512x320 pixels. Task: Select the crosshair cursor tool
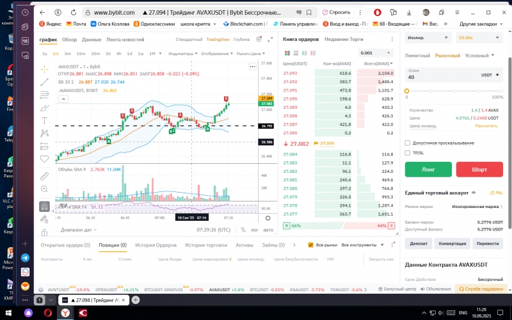coord(44,69)
